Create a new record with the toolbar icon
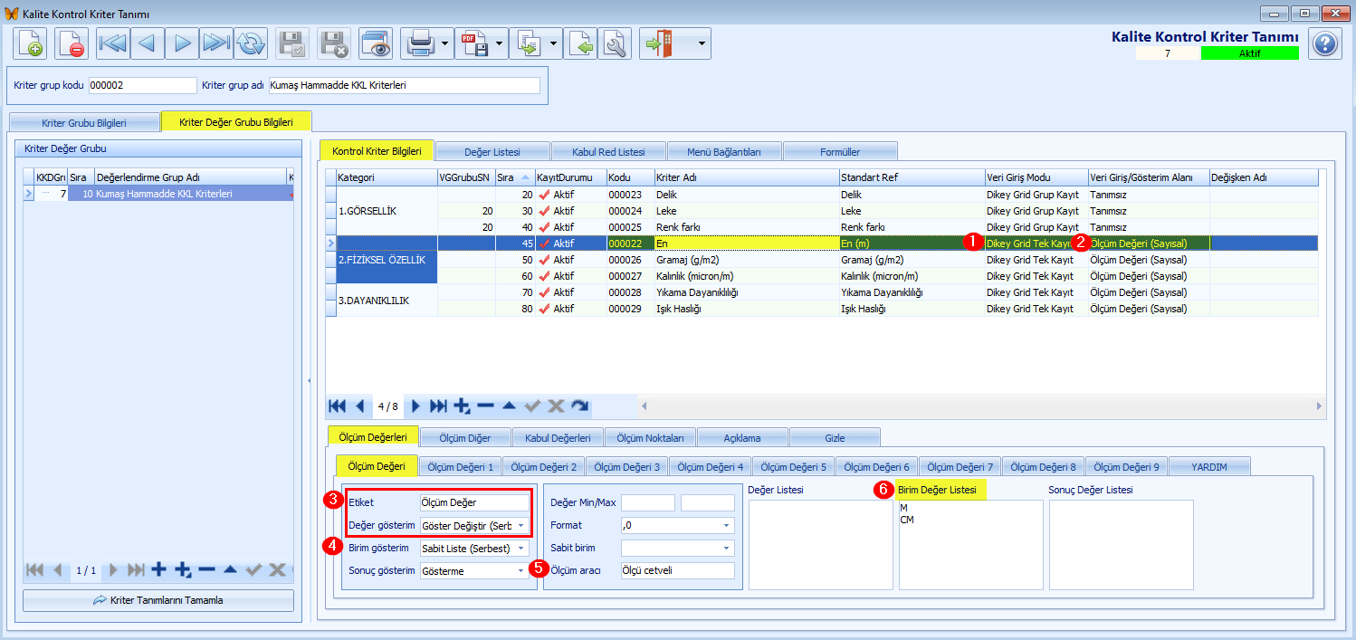This screenshot has width=1356, height=640. [x=30, y=43]
